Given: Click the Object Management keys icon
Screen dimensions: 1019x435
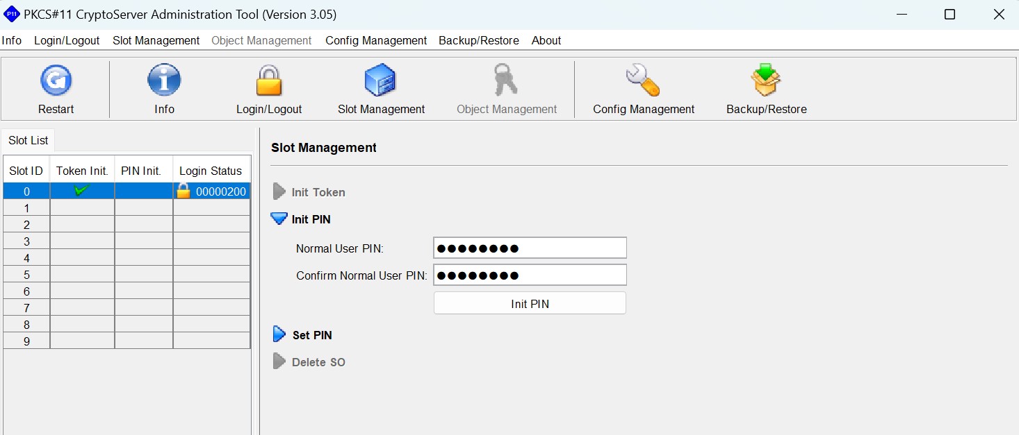Looking at the screenshot, I should [x=506, y=80].
